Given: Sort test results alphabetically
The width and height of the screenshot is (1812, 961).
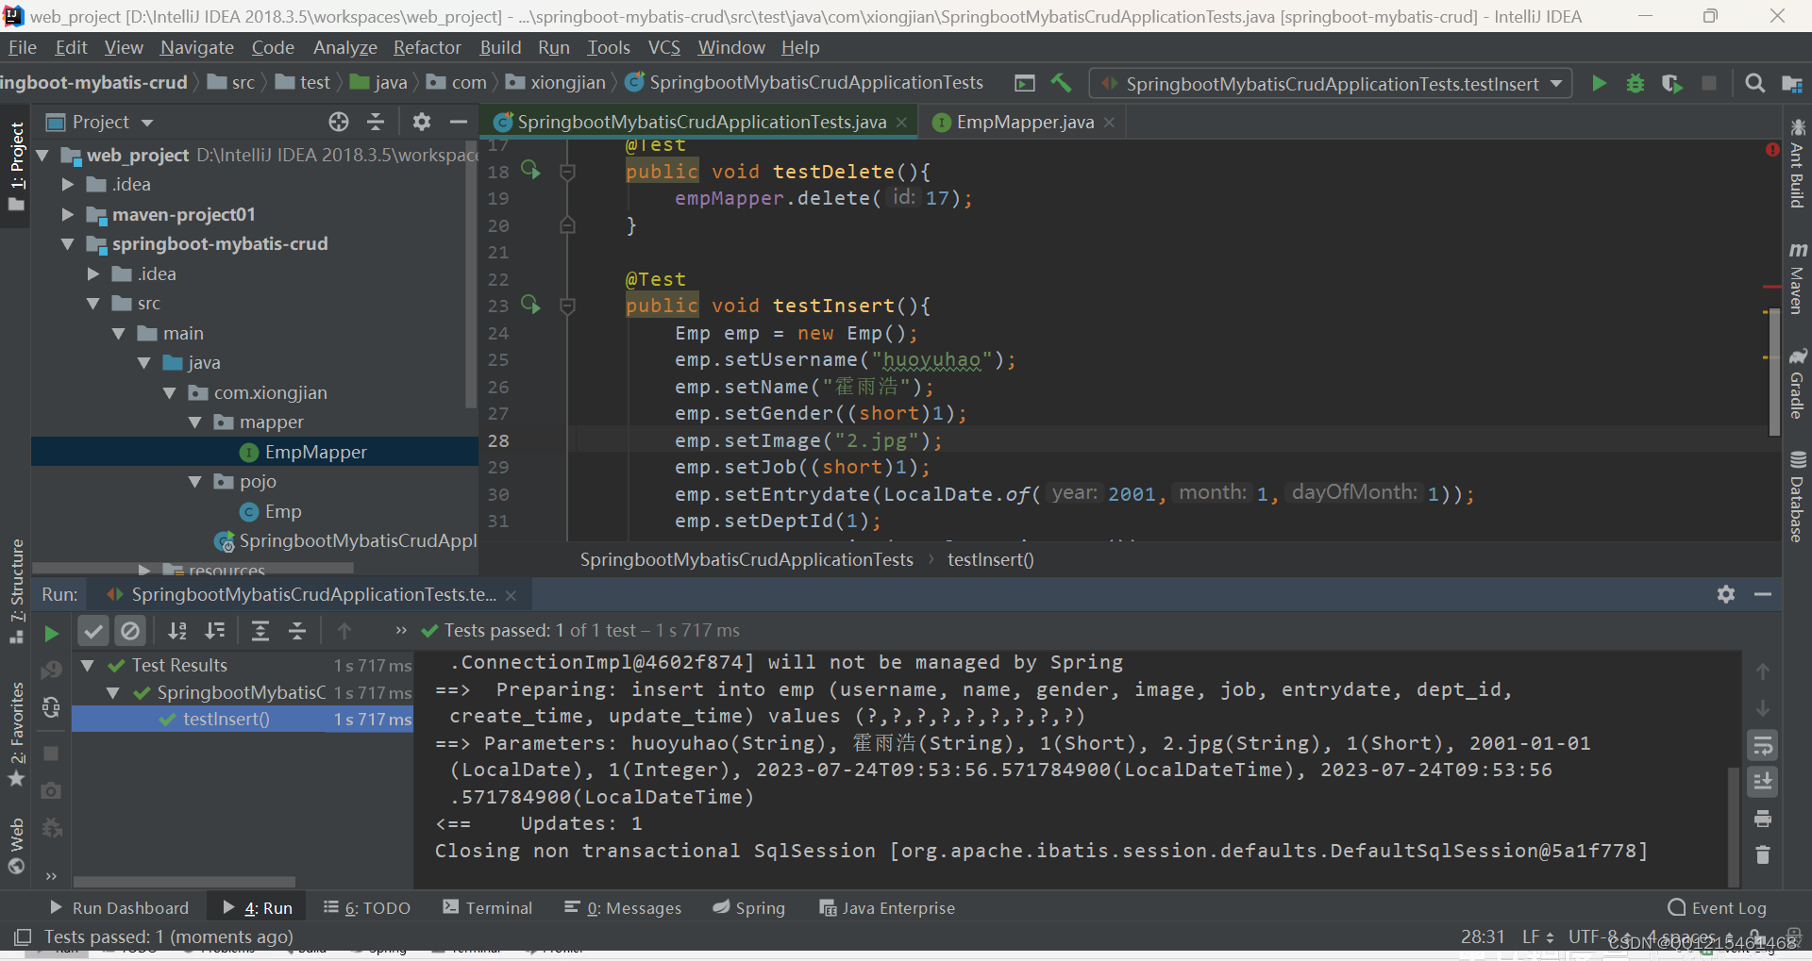Looking at the screenshot, I should click(x=177, y=631).
